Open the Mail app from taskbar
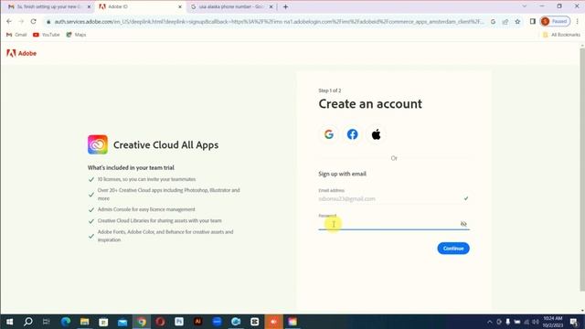This screenshot has width=585, height=329. coord(122,322)
